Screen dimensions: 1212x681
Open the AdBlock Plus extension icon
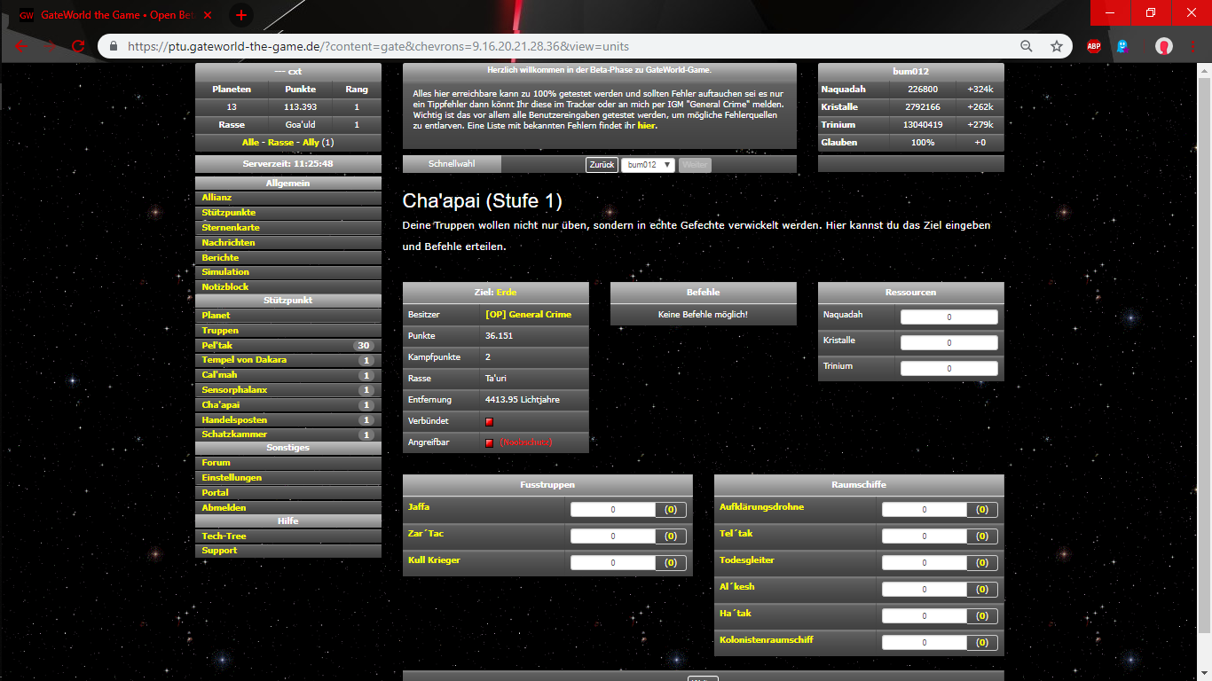point(1094,46)
